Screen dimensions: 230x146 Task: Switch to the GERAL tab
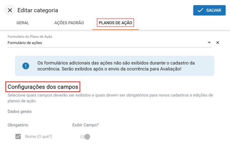[x=23, y=23]
